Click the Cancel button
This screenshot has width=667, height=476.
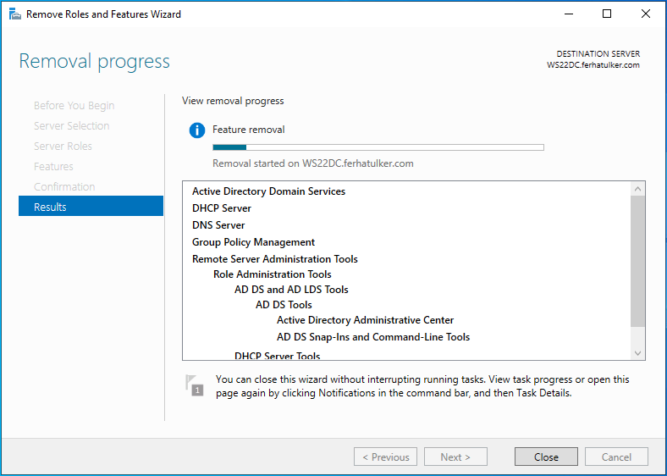(x=616, y=457)
